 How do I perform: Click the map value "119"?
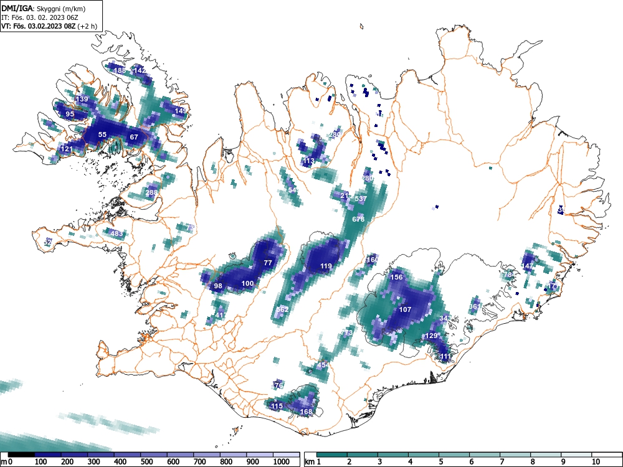[326, 266]
